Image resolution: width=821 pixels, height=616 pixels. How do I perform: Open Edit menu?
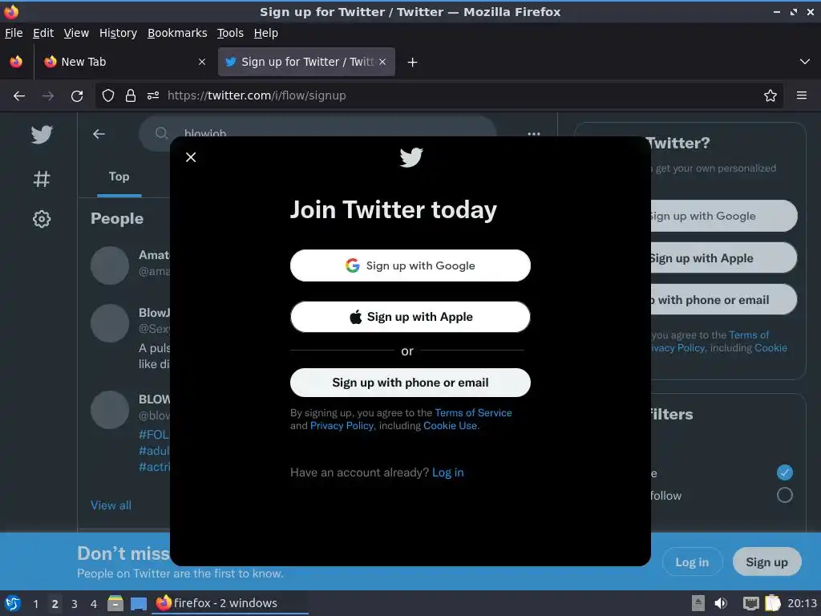43,33
